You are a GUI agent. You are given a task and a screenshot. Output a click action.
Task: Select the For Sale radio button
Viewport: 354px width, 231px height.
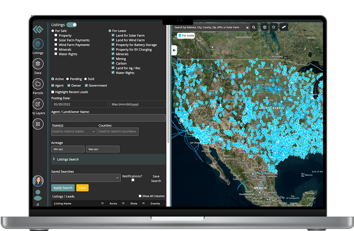(x=53, y=31)
